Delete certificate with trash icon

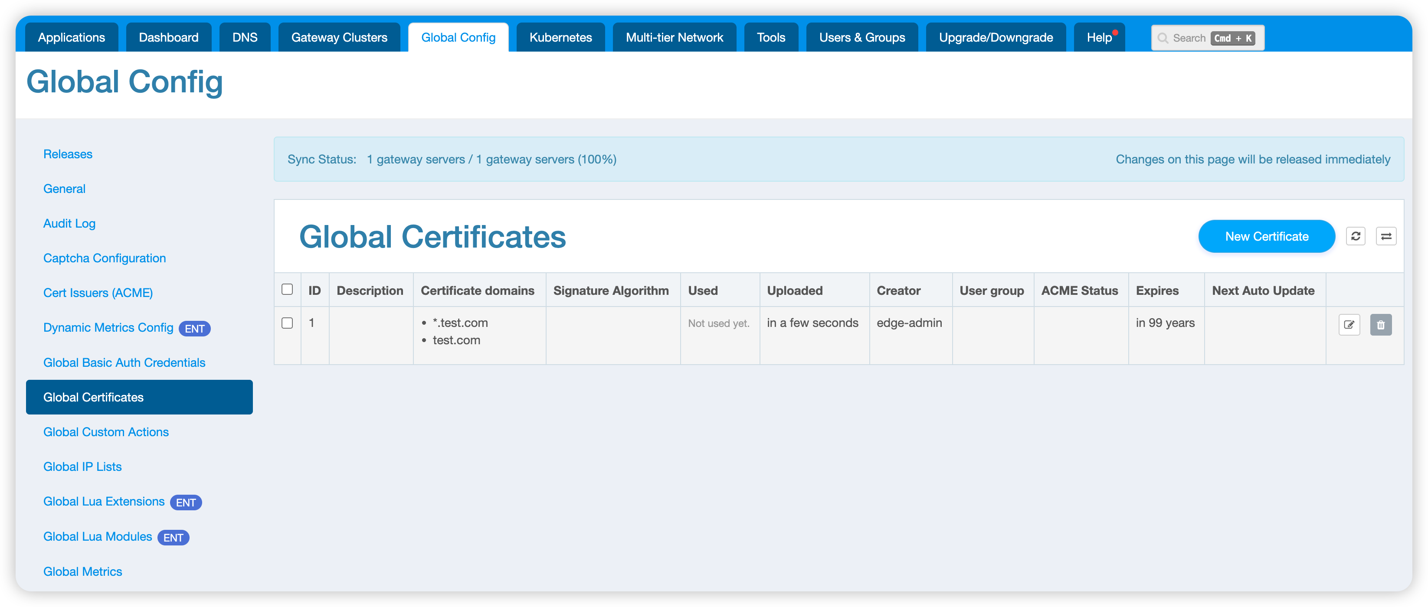(x=1380, y=325)
